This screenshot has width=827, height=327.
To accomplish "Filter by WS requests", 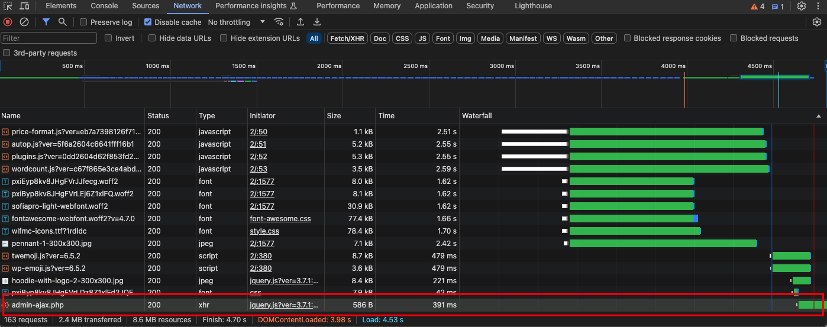I will tap(551, 38).
